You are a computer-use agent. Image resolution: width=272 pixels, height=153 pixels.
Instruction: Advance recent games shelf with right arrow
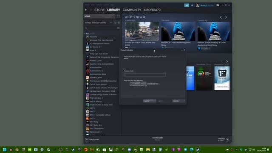click(227, 61)
